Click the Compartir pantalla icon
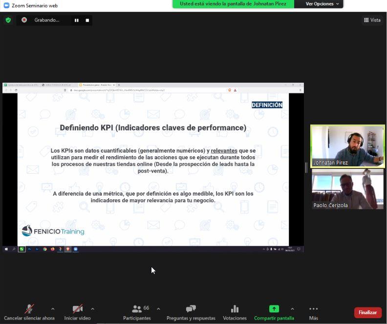 point(274,309)
